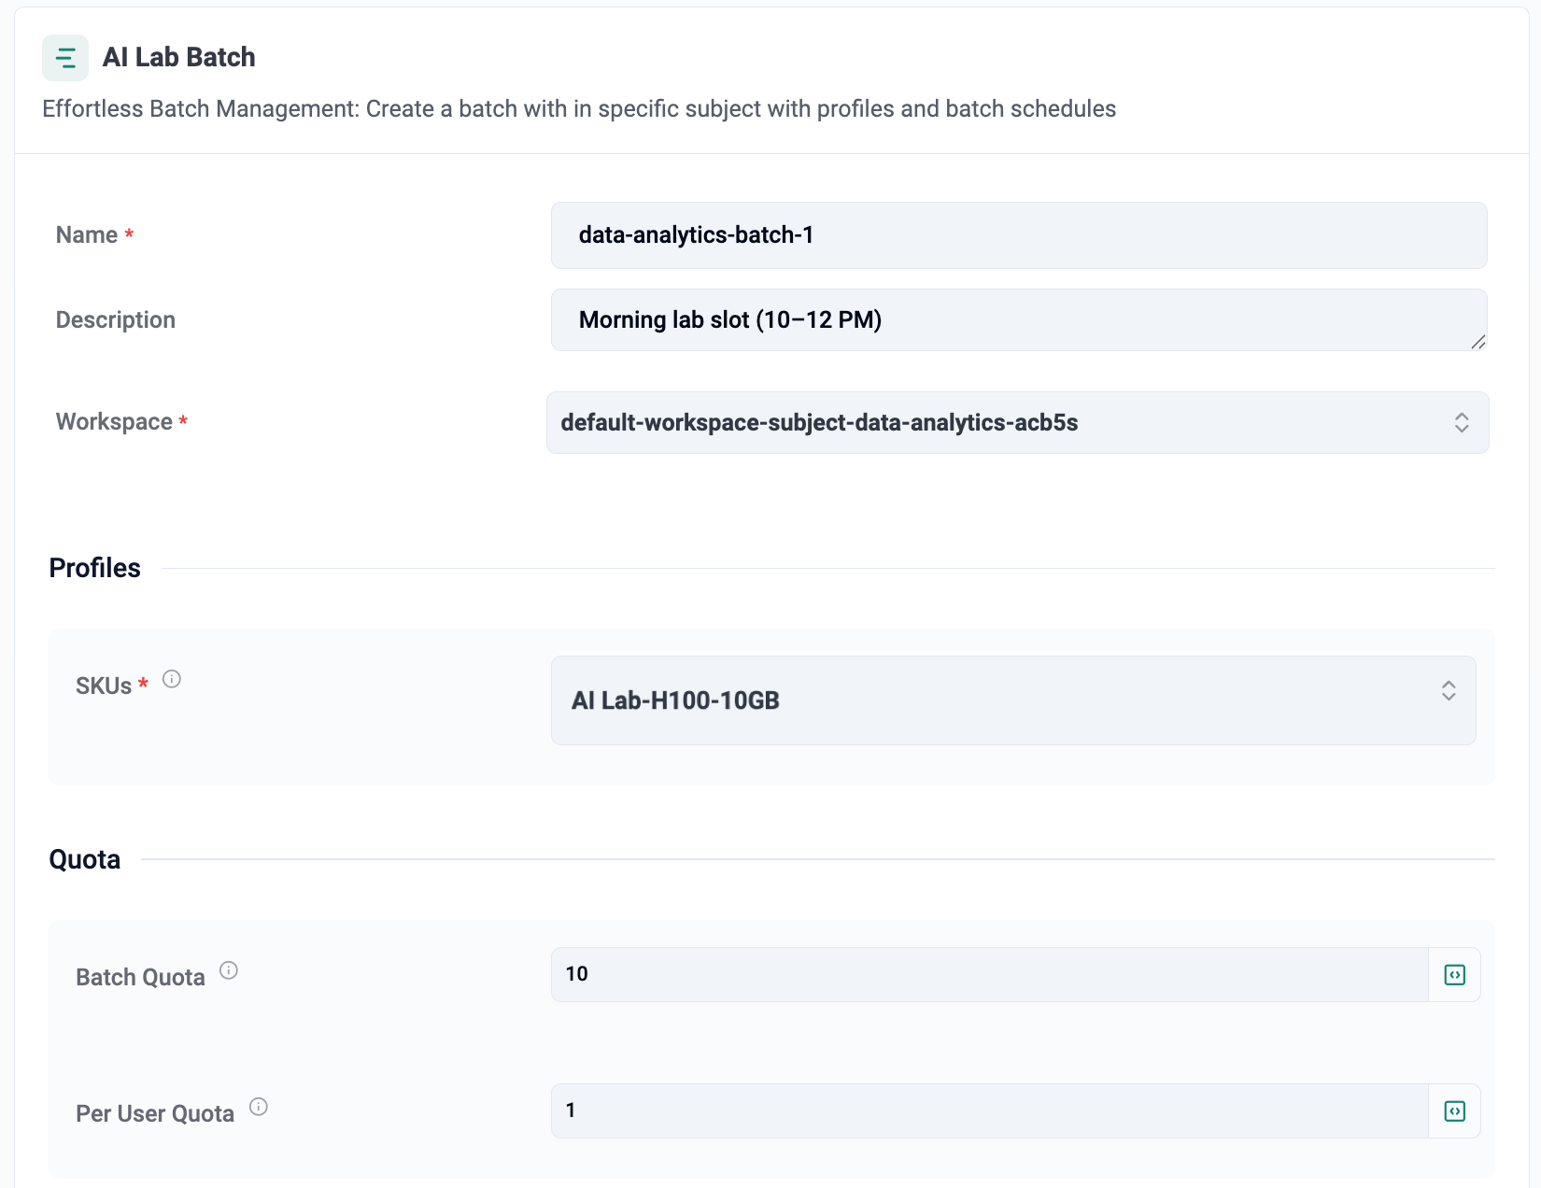Click the SKUs dropdown chevron arrows
This screenshot has height=1188, width=1541.
pyautogui.click(x=1449, y=691)
